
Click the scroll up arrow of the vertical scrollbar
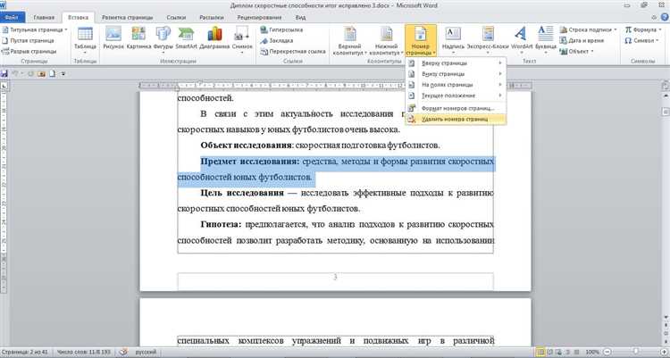[x=666, y=97]
